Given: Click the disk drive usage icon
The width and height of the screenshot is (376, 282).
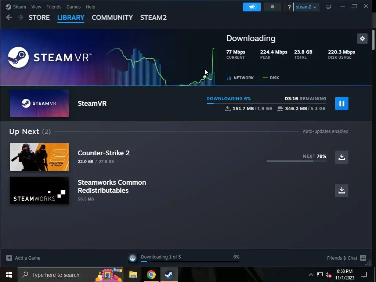Looking at the screenshot, I should (280, 109).
